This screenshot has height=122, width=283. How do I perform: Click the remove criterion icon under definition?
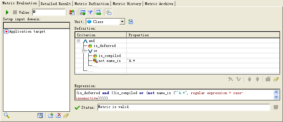click(268, 79)
